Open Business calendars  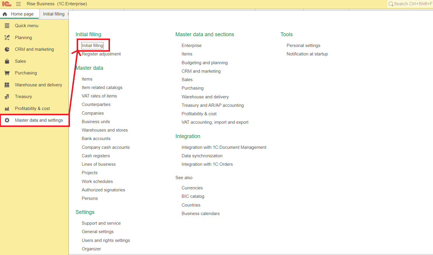point(201,214)
